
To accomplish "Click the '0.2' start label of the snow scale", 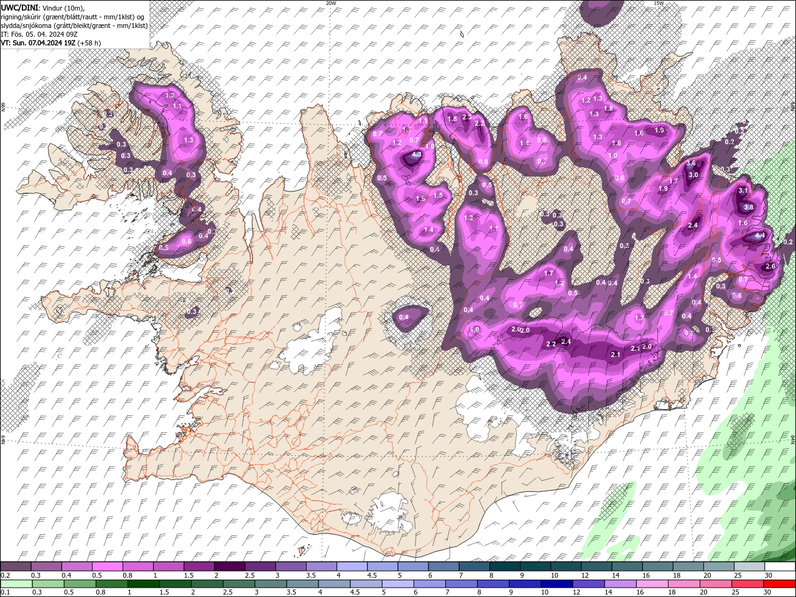I will point(5,575).
